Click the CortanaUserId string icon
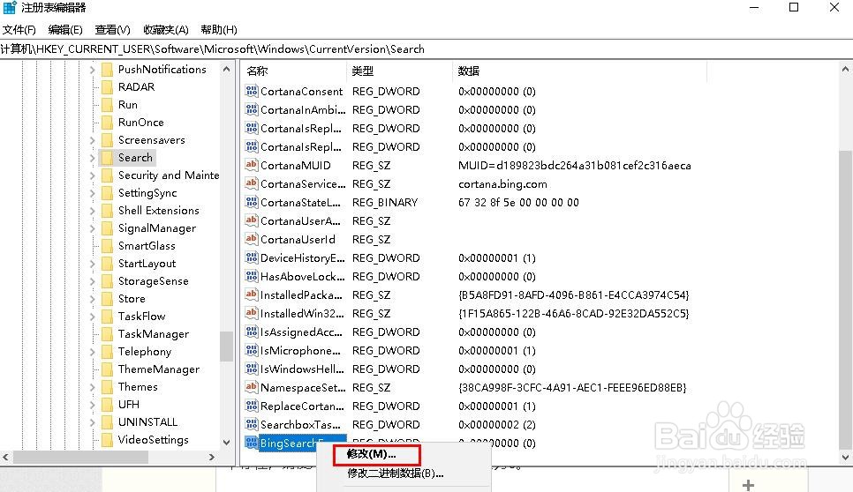Viewport: 853px width, 492px height. tap(252, 239)
